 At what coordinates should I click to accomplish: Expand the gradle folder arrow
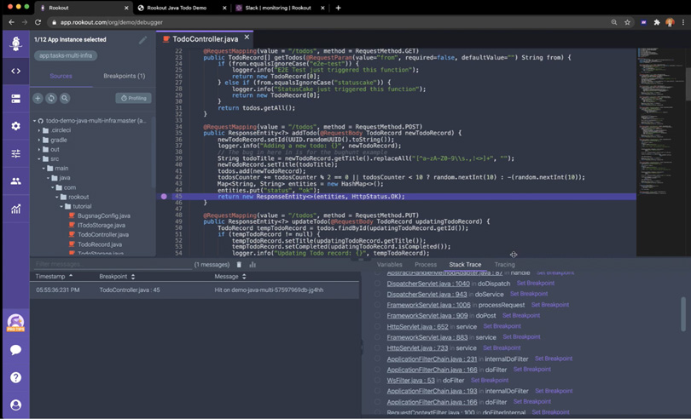39,140
